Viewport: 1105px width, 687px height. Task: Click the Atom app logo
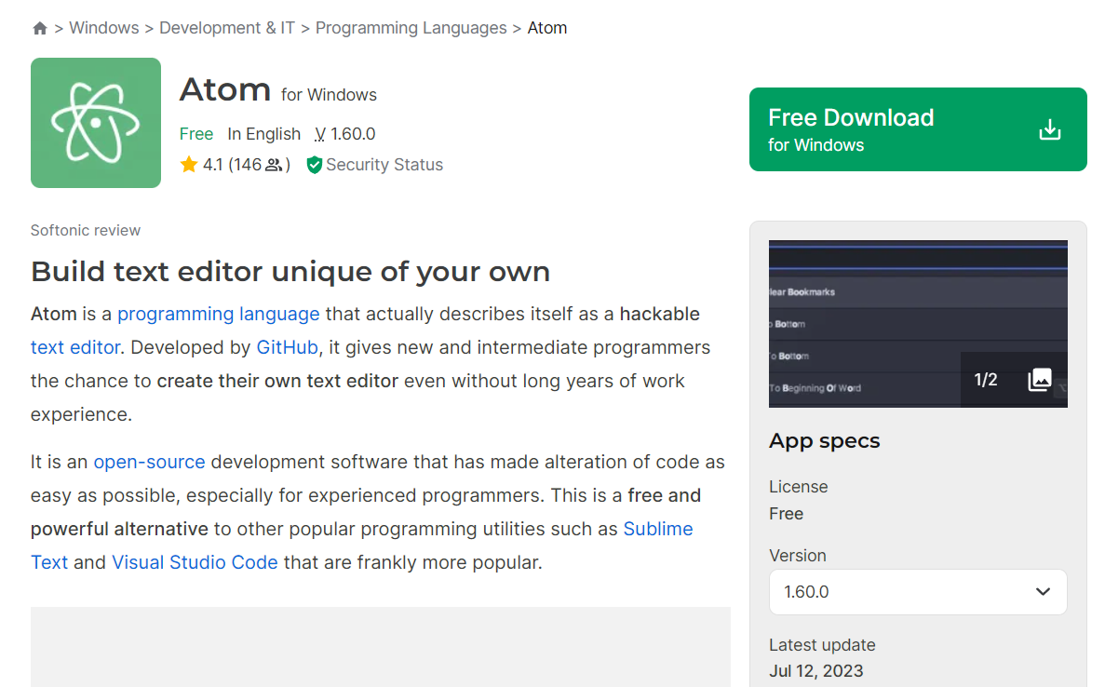[96, 123]
